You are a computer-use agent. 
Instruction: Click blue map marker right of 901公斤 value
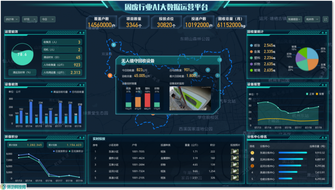(208, 70)
